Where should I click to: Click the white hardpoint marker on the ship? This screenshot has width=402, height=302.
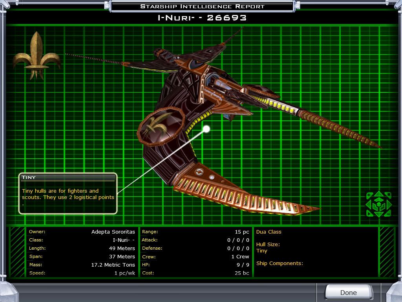coord(206,129)
